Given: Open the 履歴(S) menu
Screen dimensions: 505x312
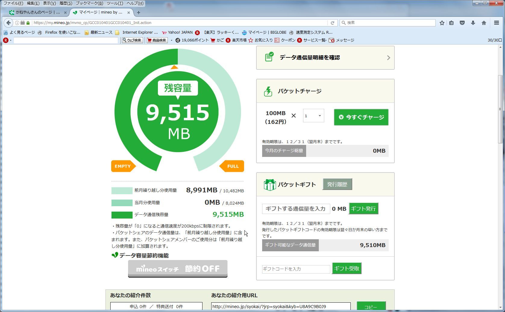Looking at the screenshot, I should coord(66,3).
